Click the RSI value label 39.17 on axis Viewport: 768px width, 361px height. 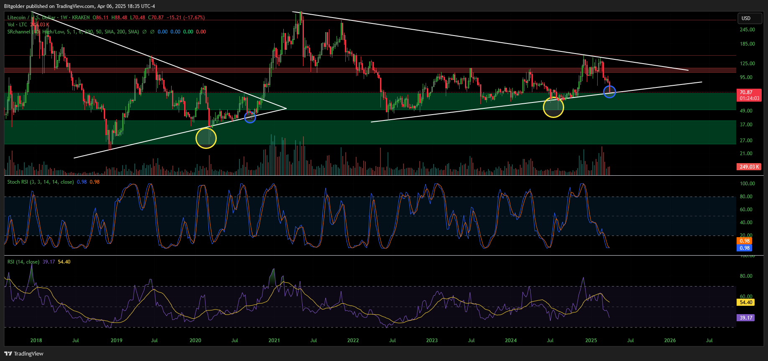pyautogui.click(x=746, y=318)
